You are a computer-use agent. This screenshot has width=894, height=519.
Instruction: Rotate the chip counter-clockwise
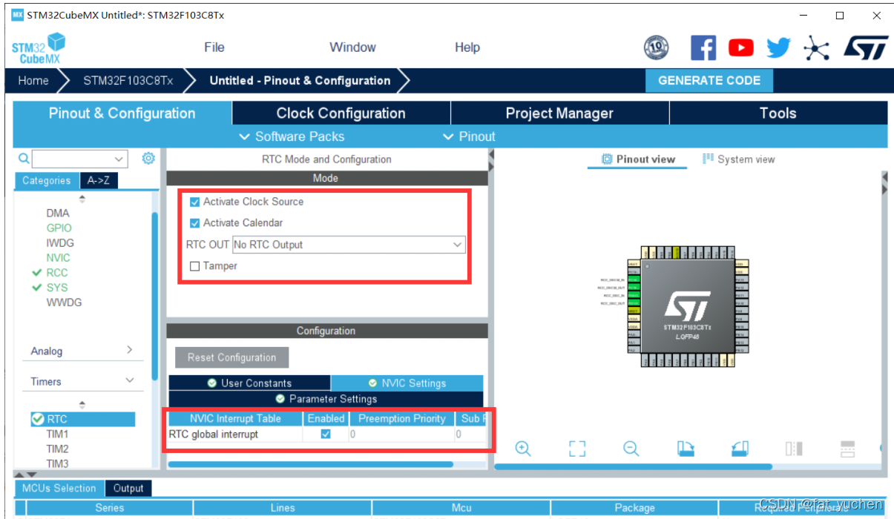tap(740, 448)
